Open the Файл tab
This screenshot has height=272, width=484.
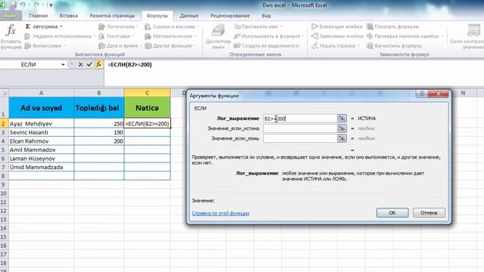tap(10, 15)
